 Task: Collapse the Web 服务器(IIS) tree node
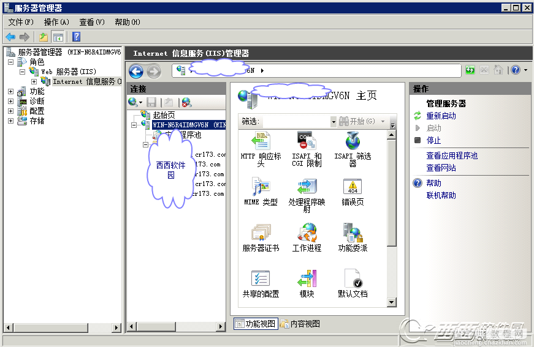coord(22,72)
